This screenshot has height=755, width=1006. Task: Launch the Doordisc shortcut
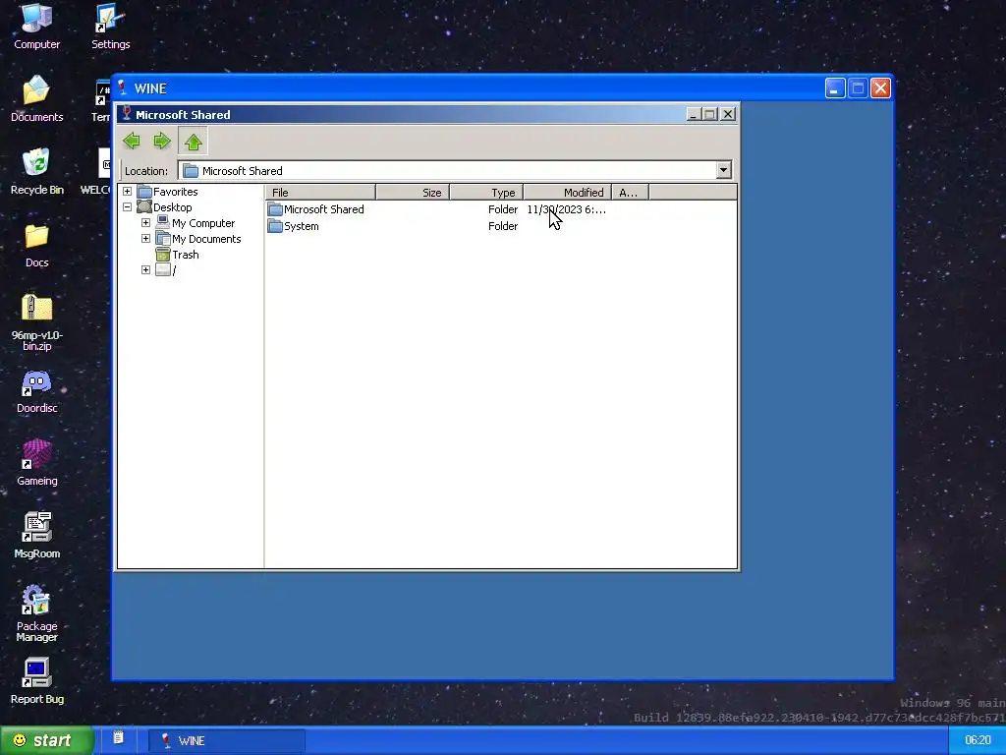tap(36, 391)
